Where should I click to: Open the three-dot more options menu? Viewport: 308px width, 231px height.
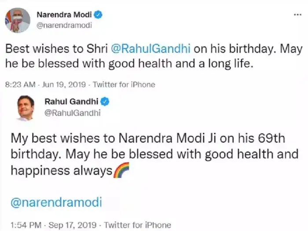click(x=297, y=15)
